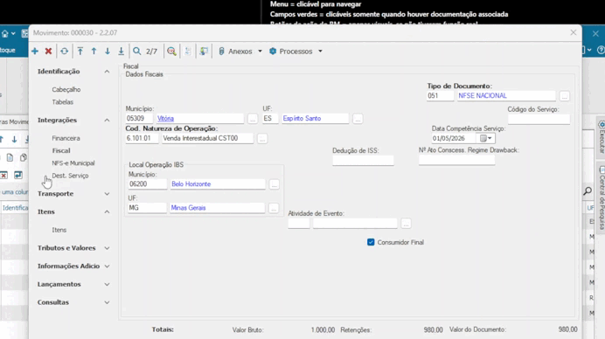Toggle the Consumidor Final checkbox
Viewport: 605px width, 339px height.
pyautogui.click(x=371, y=242)
